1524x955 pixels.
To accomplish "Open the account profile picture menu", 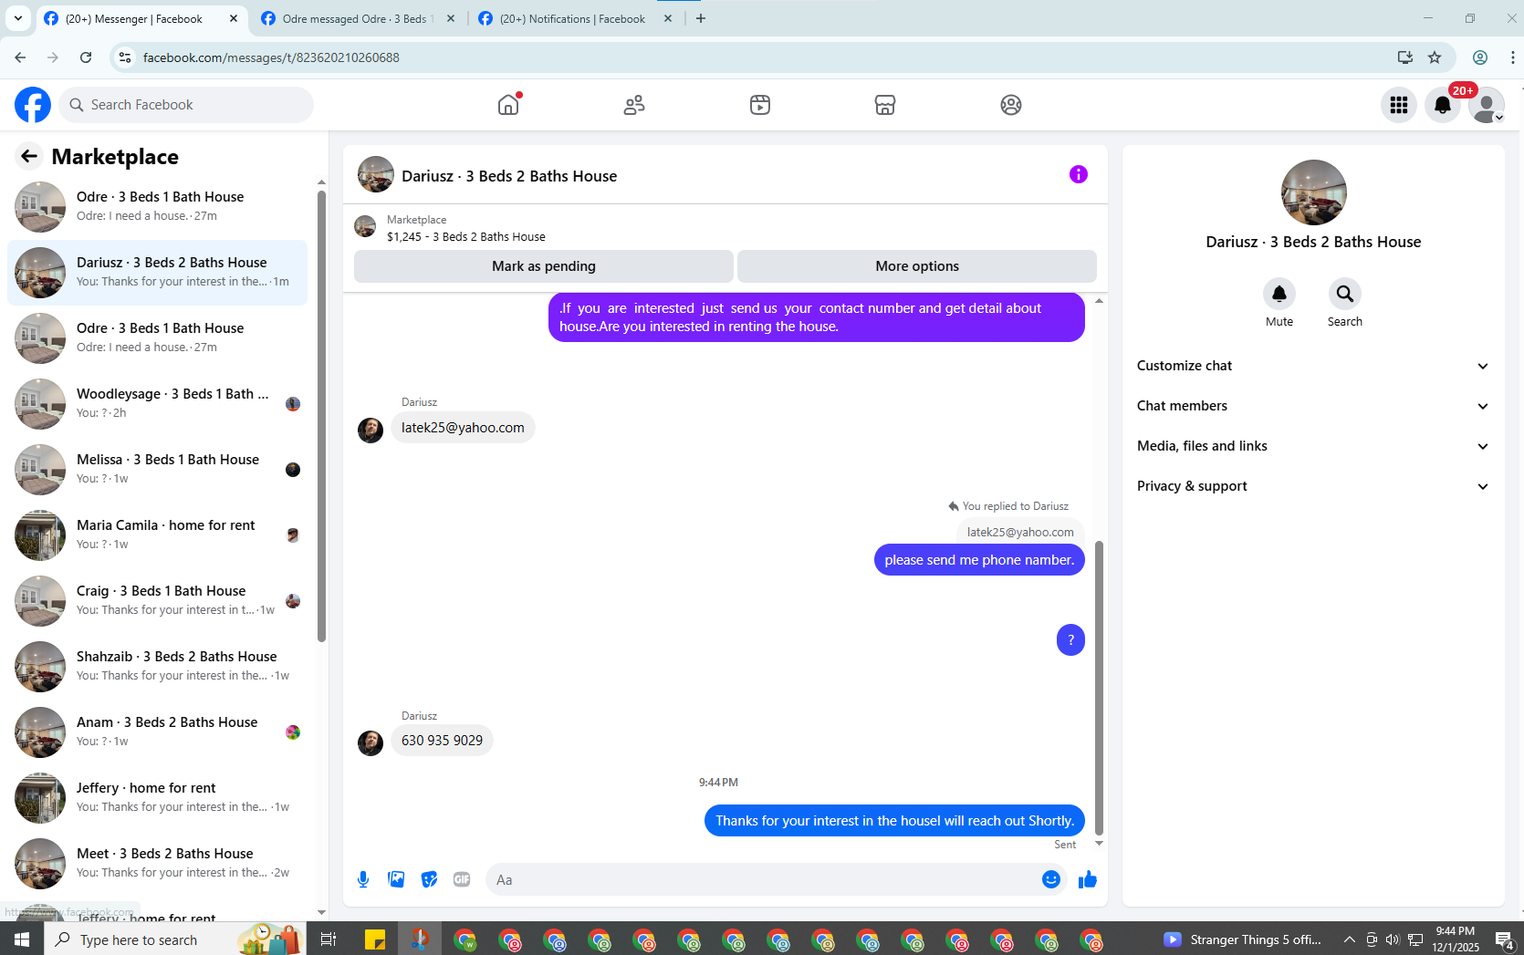I will (x=1487, y=105).
